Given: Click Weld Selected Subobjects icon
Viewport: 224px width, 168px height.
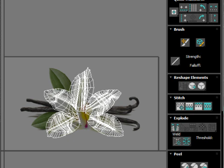Looking at the screenshot, I should click(x=186, y=141).
